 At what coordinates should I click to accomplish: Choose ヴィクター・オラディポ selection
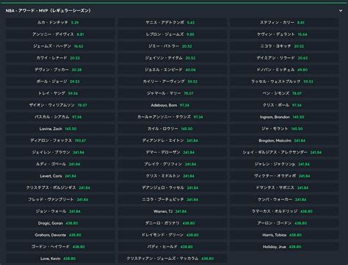pyautogui.click(x=284, y=175)
